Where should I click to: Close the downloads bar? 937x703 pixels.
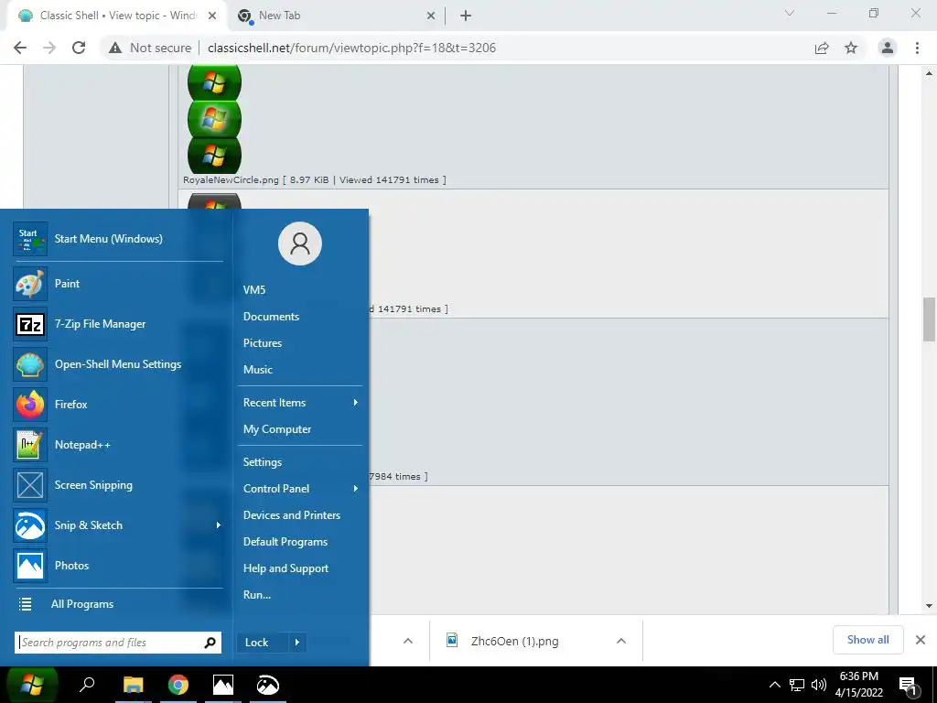point(921,640)
